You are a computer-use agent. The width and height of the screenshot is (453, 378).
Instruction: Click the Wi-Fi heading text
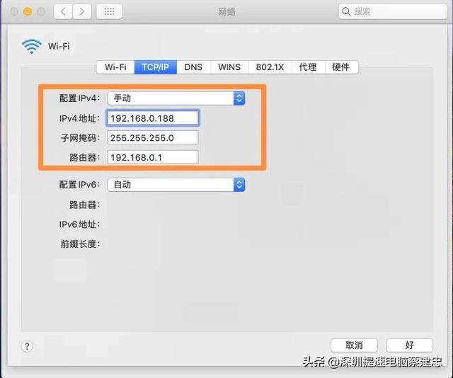pos(59,46)
